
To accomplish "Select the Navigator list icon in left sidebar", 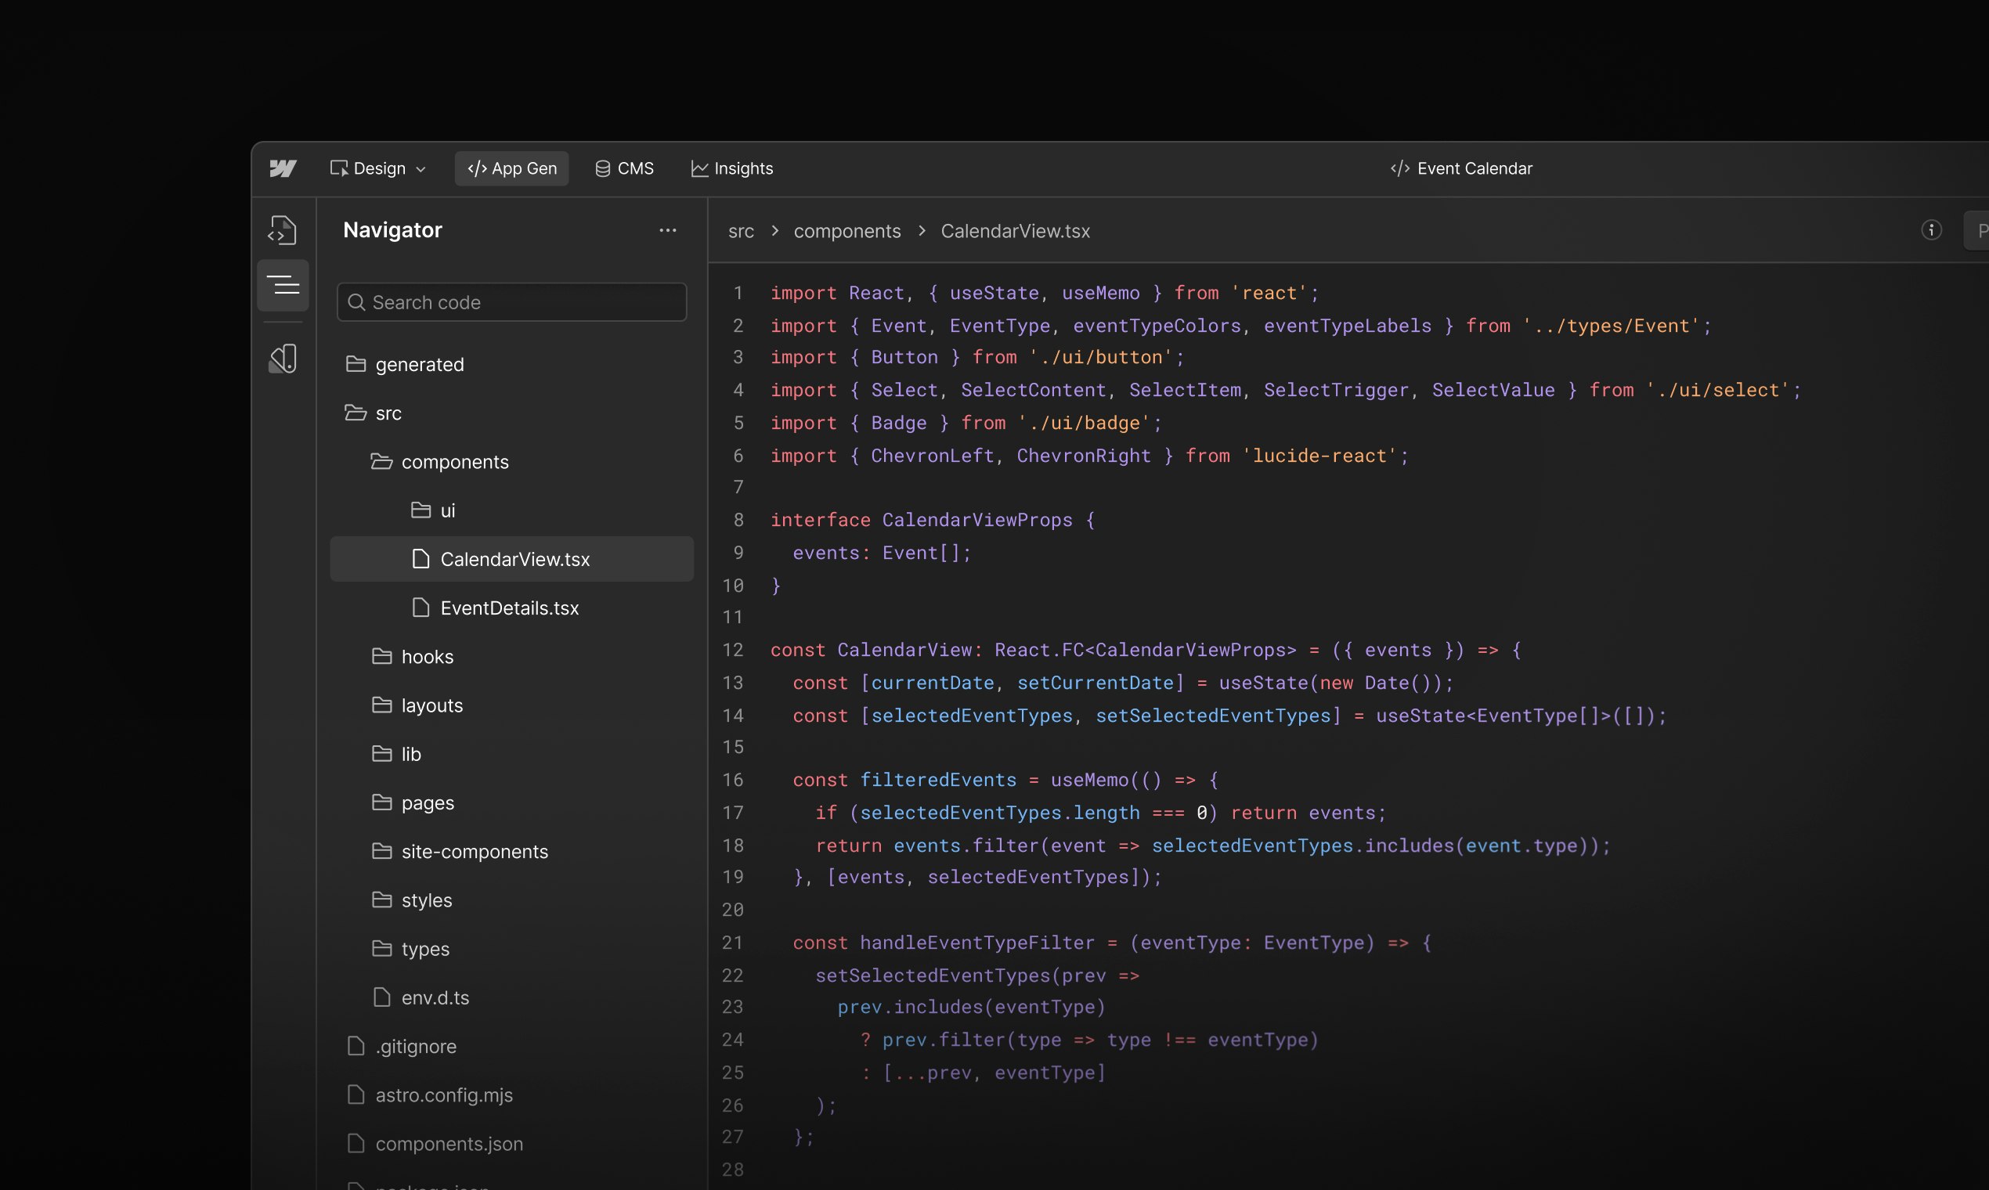I will click(283, 286).
